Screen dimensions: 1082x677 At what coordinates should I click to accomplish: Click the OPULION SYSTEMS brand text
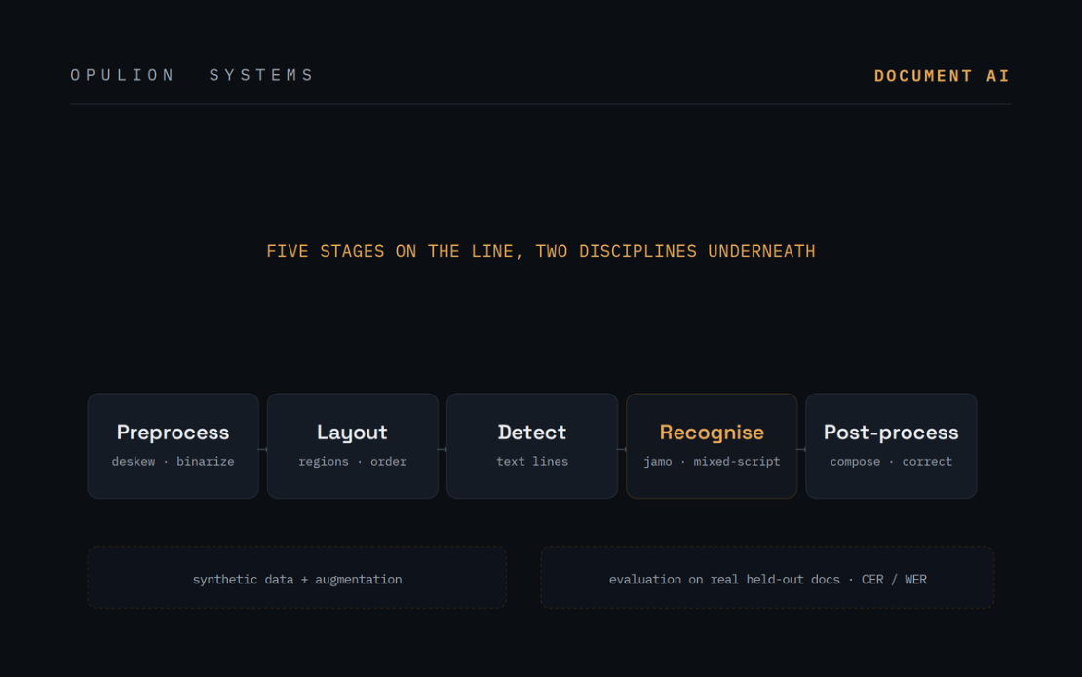[192, 75]
